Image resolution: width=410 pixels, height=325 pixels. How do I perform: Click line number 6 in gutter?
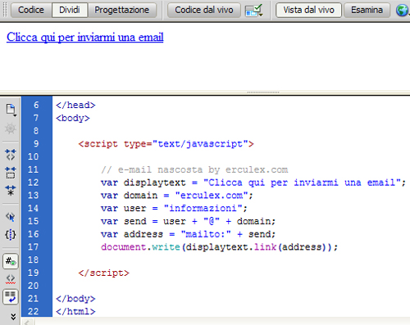36,105
